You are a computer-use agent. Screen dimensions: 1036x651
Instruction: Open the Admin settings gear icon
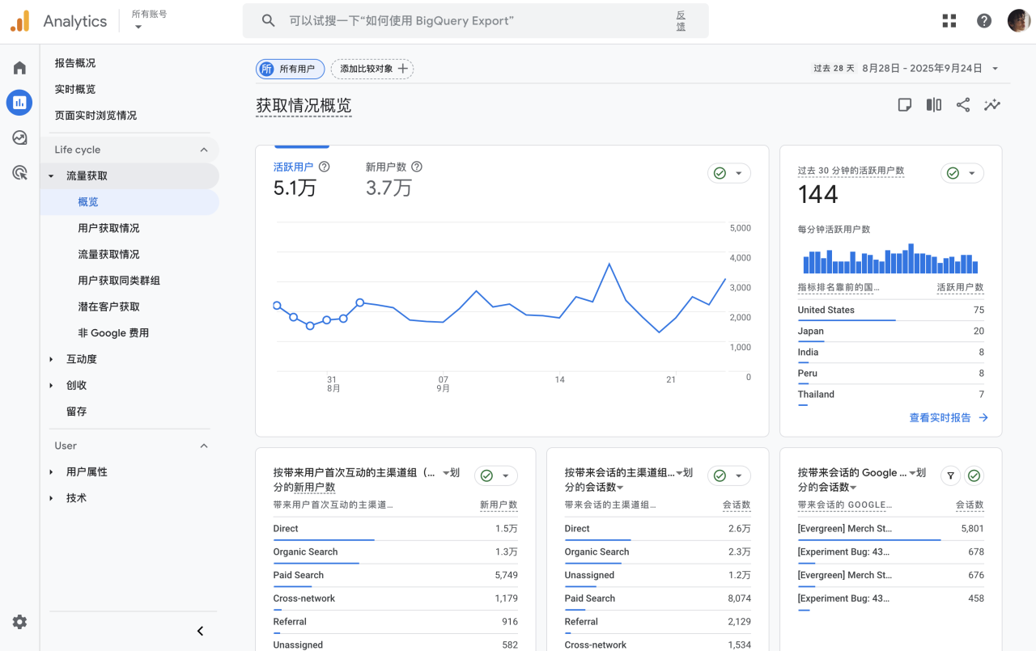pyautogui.click(x=19, y=622)
